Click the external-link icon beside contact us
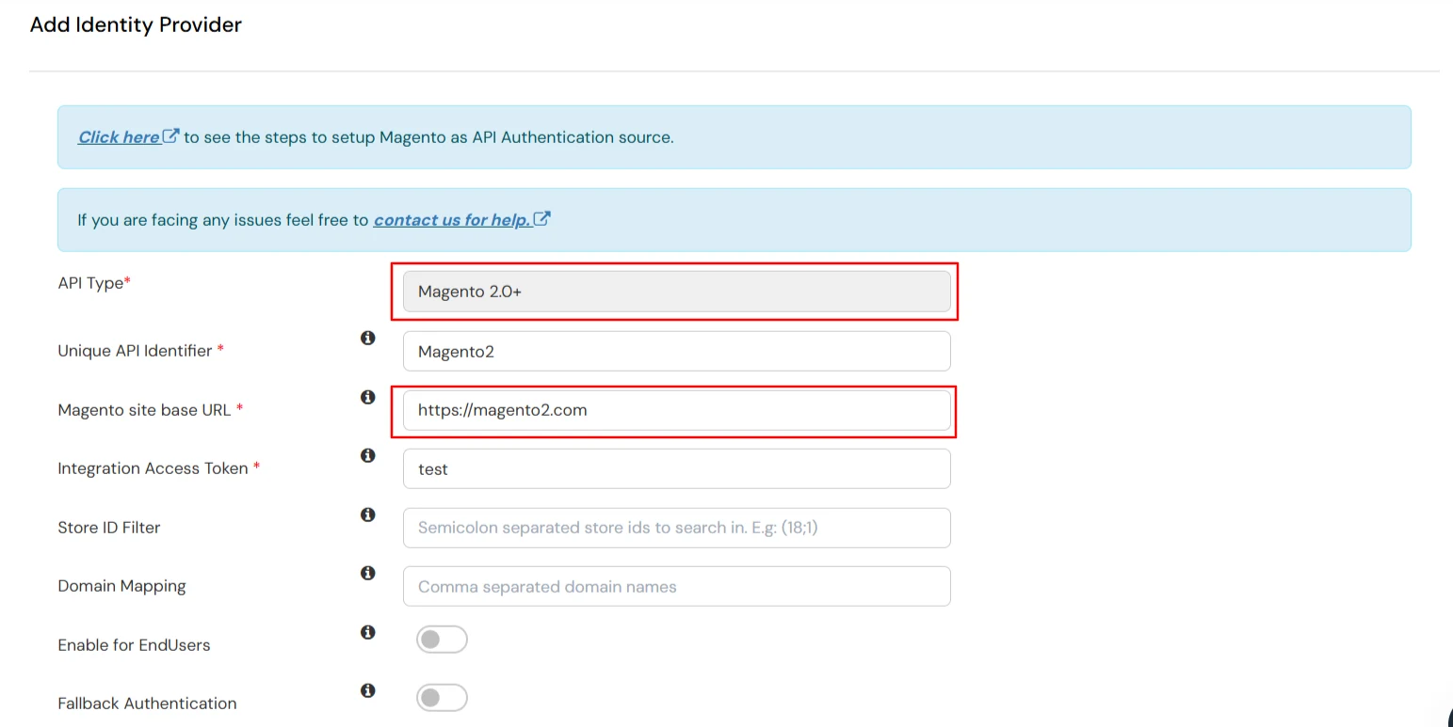 pyautogui.click(x=541, y=217)
